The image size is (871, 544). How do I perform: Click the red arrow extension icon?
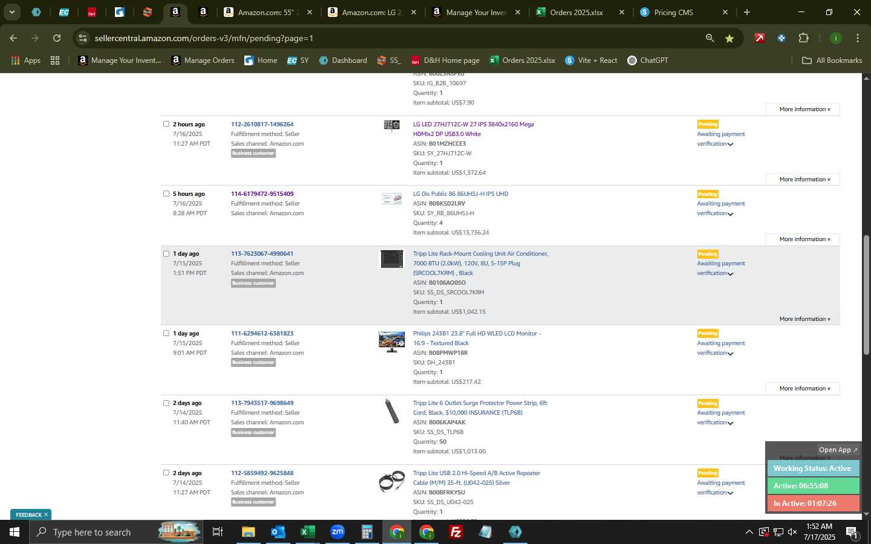tap(759, 38)
